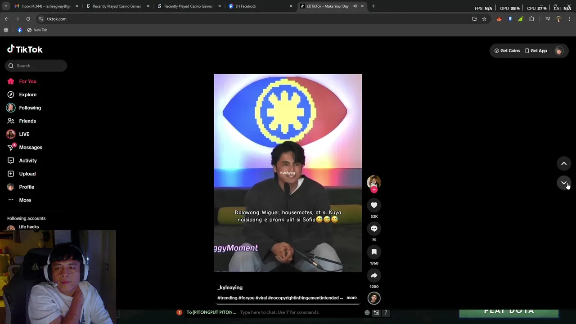Screen dimensions: 576x324
Task: Open Life hacks following account
Action: 28,227
